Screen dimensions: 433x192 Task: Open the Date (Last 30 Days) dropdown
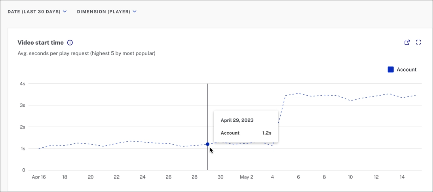[x=37, y=11]
